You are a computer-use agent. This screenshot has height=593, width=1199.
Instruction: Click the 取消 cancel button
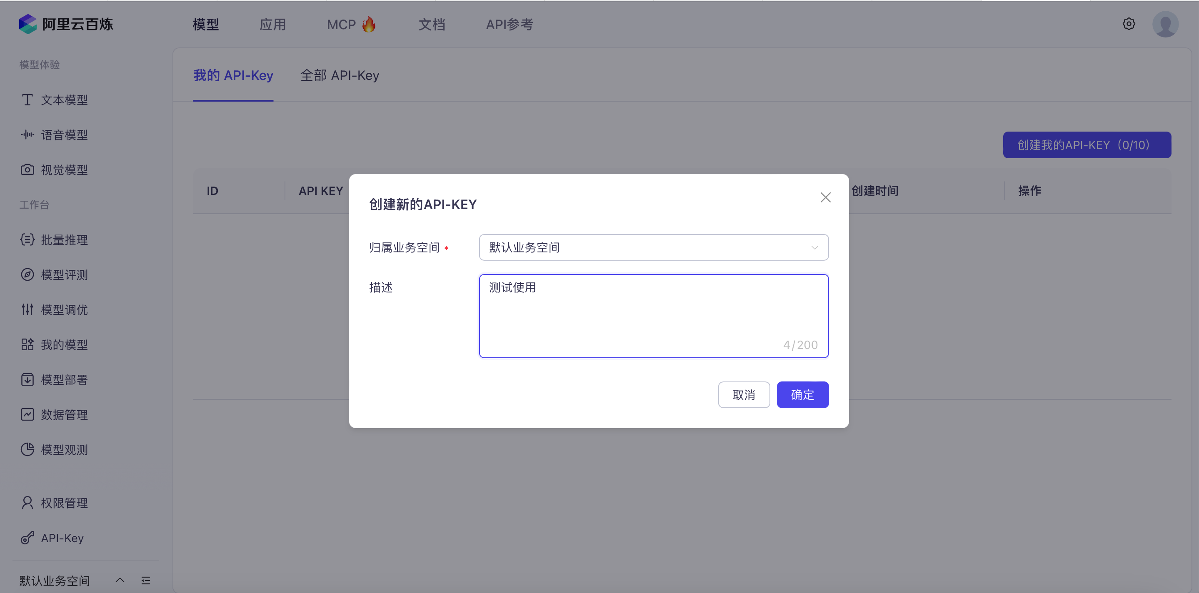(743, 395)
